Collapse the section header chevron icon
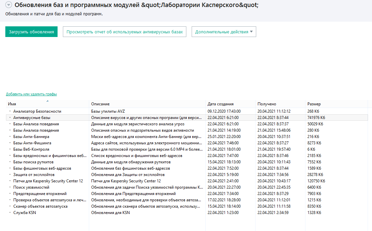 [9, 5]
